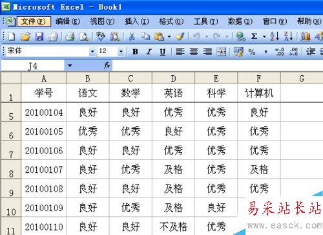Click the Paste clipboard icon
323x235 pixels.
click(159, 36)
